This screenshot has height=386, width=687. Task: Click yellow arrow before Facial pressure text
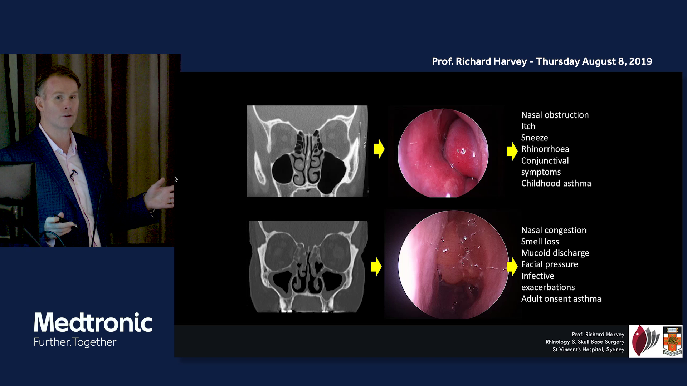point(512,266)
